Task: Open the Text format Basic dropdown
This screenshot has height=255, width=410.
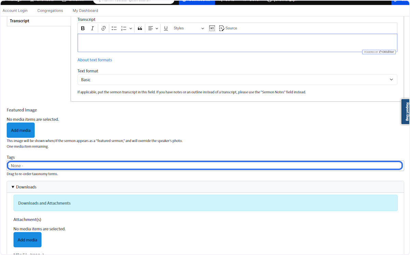Action: click(237, 80)
